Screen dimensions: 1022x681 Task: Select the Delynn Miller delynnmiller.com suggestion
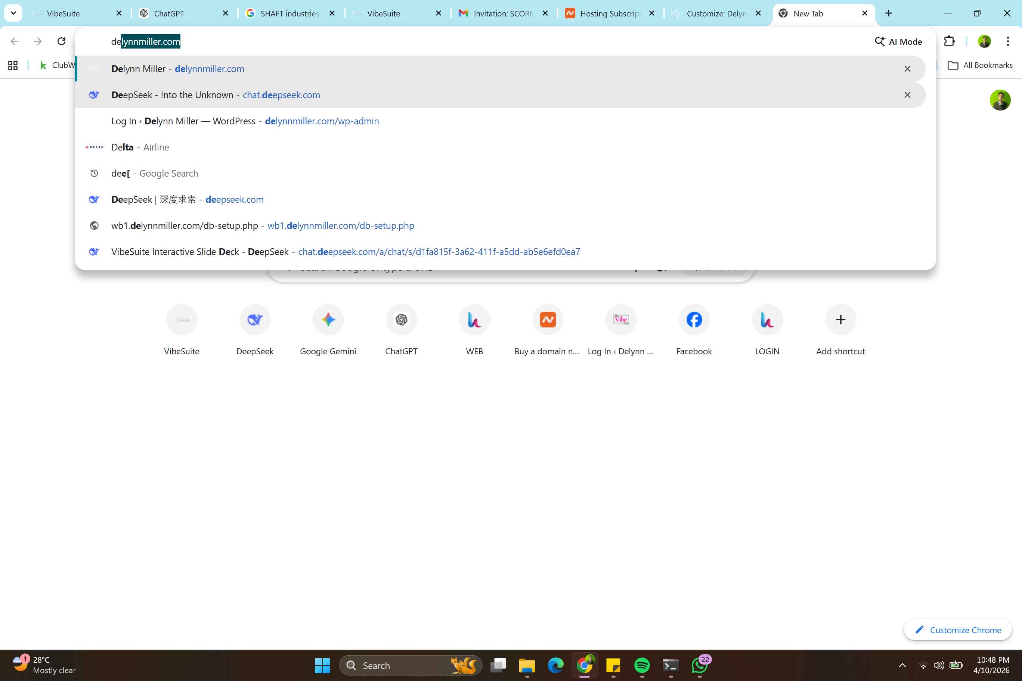(x=500, y=69)
